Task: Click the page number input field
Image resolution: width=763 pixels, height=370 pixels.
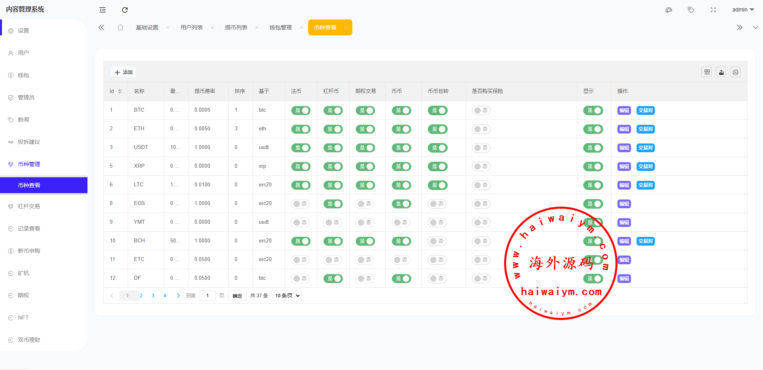Action: (208, 296)
